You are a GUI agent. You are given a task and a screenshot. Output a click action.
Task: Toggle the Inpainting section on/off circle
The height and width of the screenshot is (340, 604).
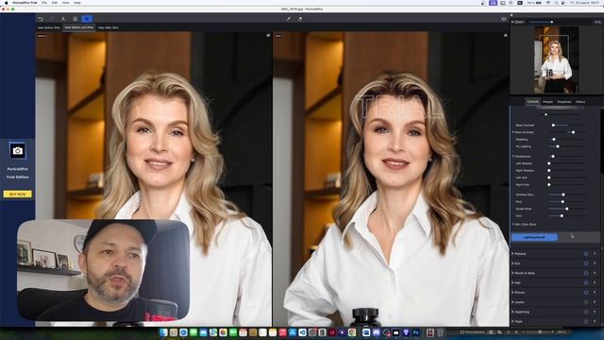click(586, 312)
